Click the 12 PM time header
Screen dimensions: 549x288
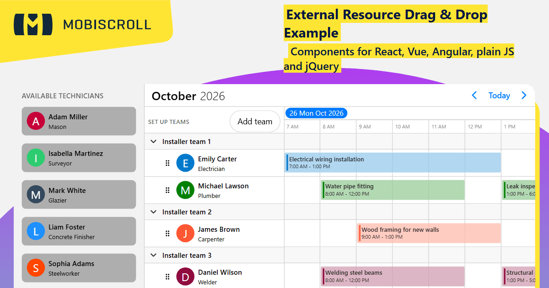[x=475, y=127]
